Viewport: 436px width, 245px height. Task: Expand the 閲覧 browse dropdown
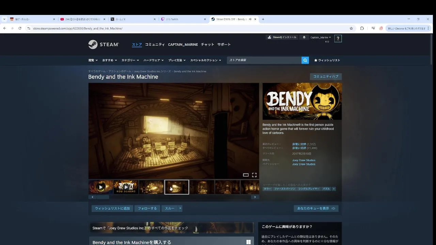point(93,60)
